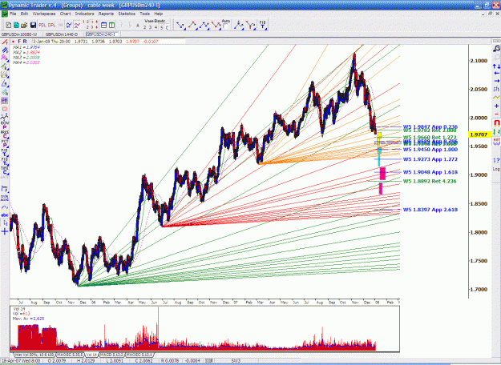Click the W5 1.8397 App 2.618 label

tap(430, 210)
